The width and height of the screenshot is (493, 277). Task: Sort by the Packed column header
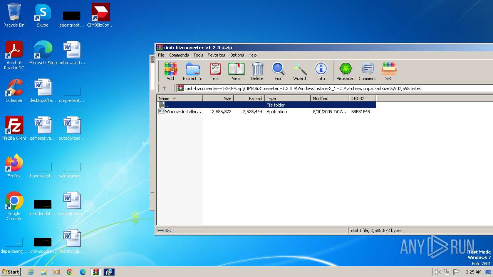click(249, 98)
